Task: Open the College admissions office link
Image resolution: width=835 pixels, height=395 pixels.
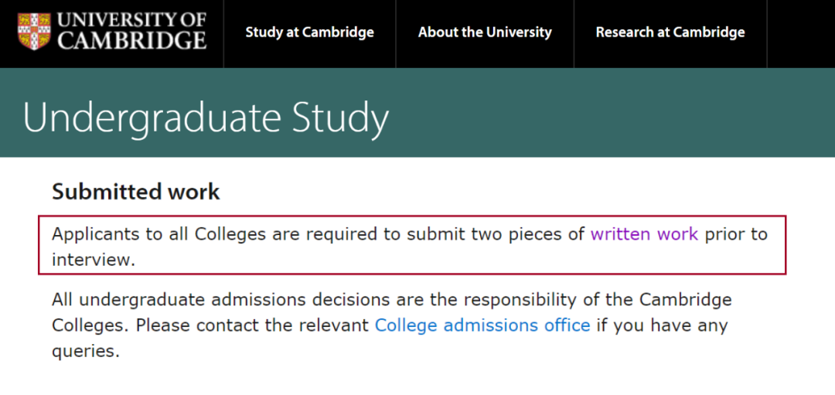Action: point(482,325)
